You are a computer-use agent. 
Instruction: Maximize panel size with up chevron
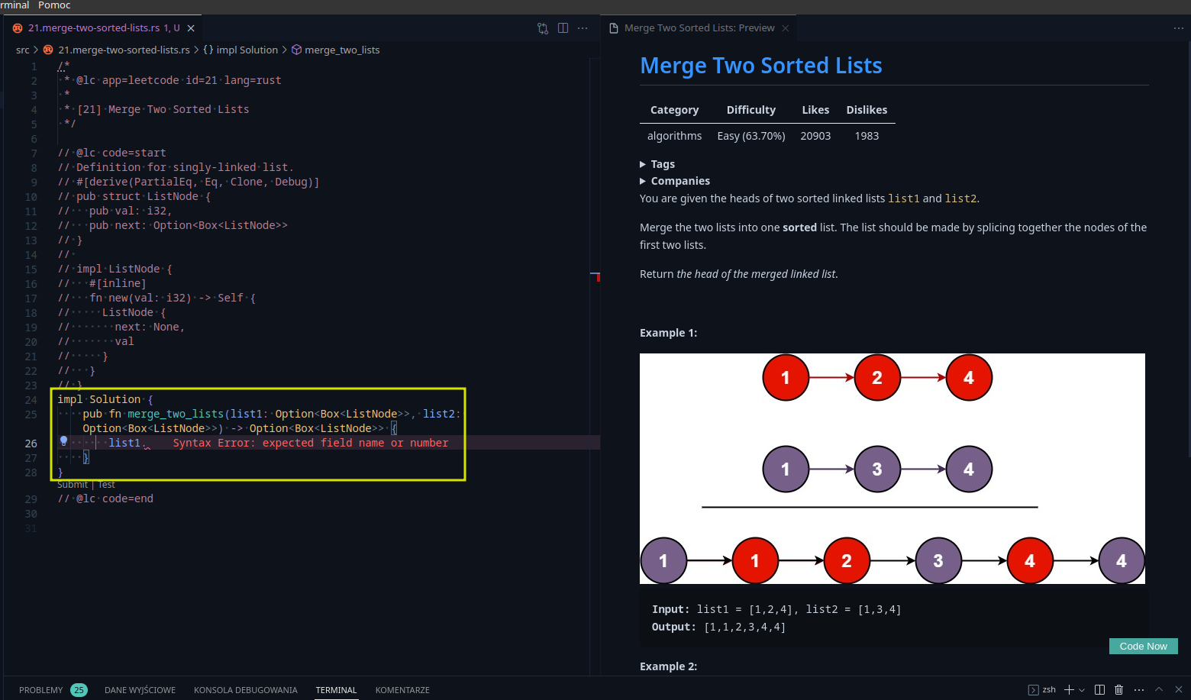1159,689
